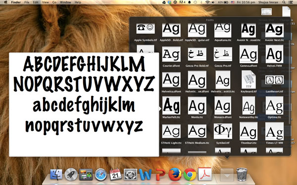Launch orange P Presentation app in Dock
This screenshot has height=185, width=297.
(x=160, y=175)
